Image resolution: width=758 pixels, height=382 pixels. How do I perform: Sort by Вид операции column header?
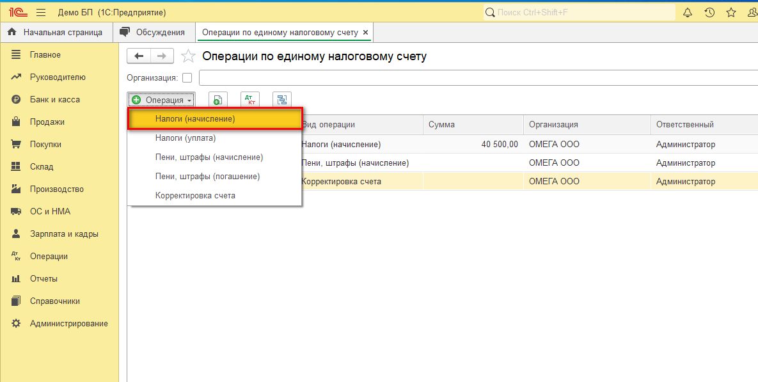361,124
